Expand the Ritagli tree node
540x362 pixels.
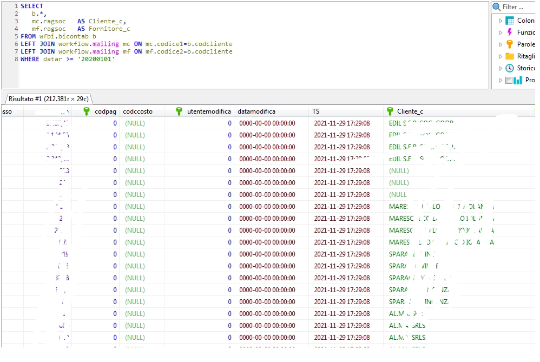tap(501, 56)
